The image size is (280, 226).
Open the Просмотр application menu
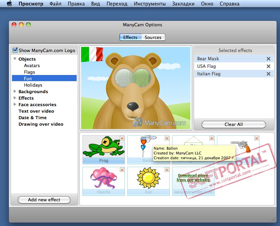(31, 3)
